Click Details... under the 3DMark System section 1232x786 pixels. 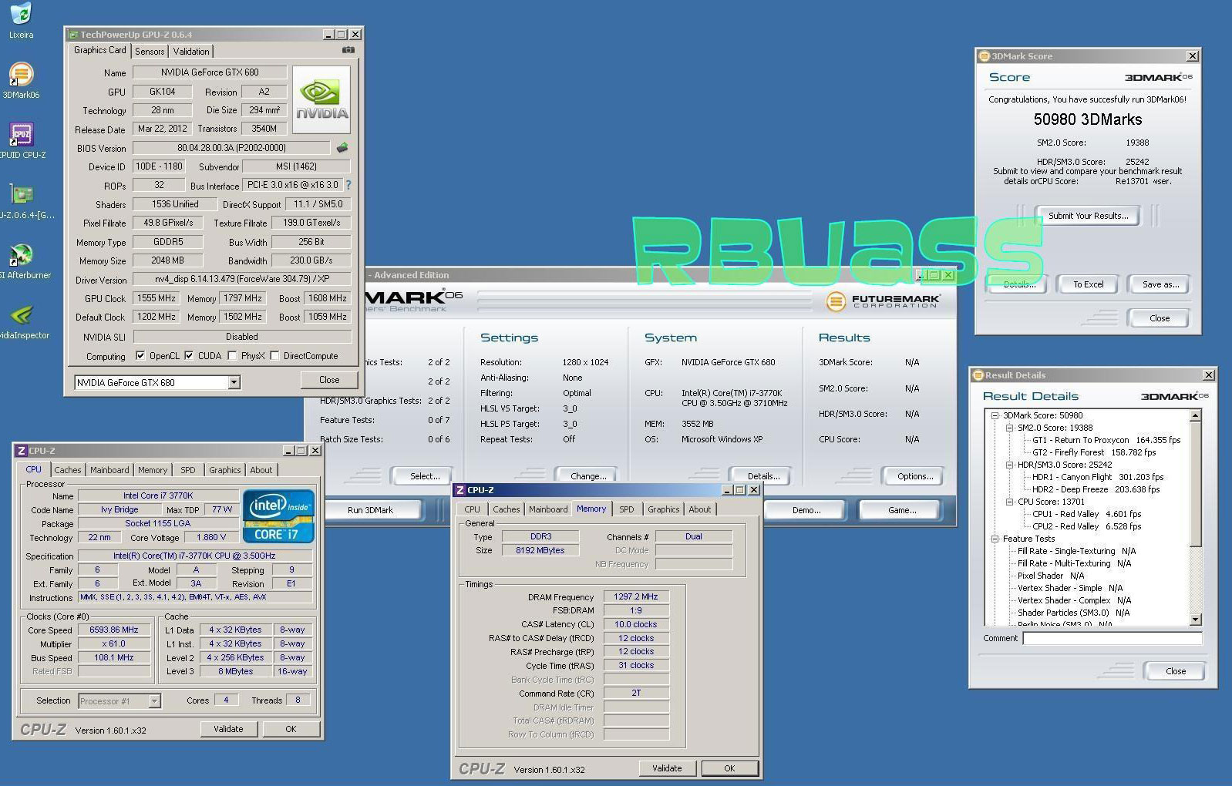click(763, 476)
